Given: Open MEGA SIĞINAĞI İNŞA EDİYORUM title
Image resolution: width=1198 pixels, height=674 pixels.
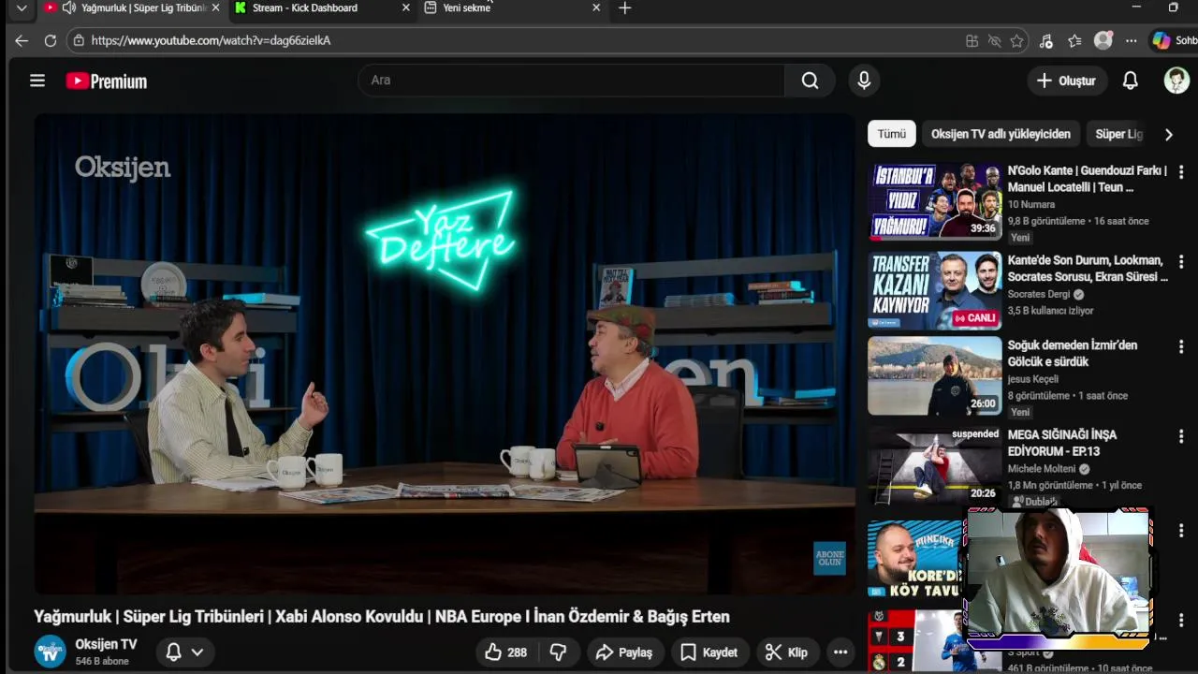Looking at the screenshot, I should click(1062, 443).
